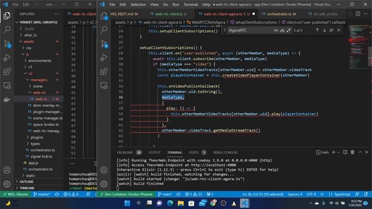Viewport: 372px width, 209px height.
Task: Open Remote Explorer in left window activity bar
Action: click(7, 85)
